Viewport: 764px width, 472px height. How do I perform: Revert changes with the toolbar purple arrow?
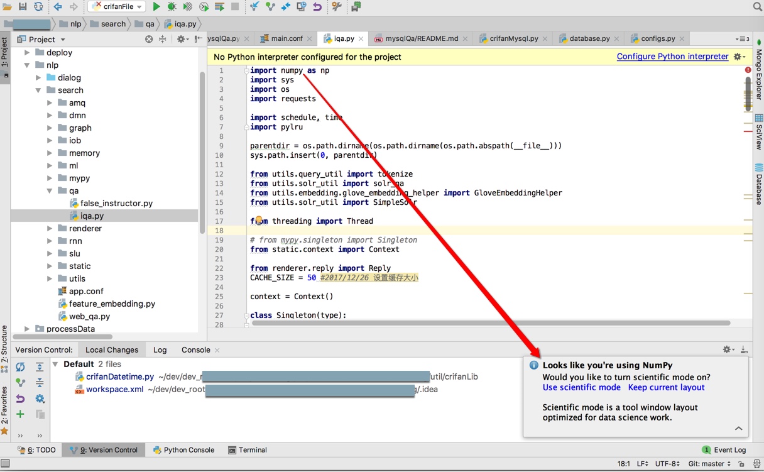point(317,7)
